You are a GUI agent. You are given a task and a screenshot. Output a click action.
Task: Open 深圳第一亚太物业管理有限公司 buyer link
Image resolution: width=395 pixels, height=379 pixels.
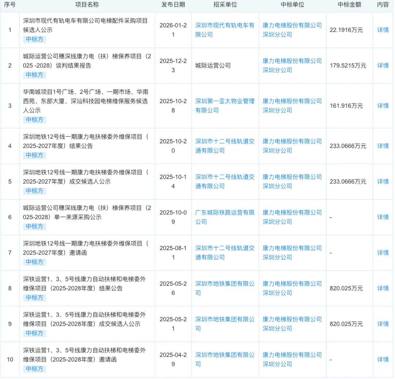(225, 106)
